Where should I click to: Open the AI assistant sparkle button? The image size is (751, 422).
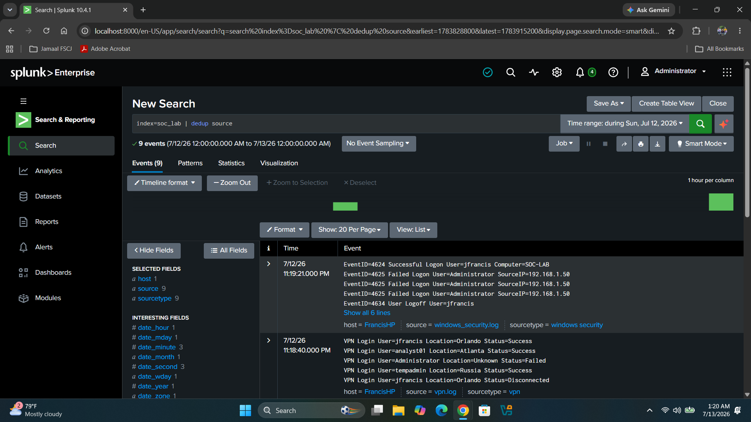pyautogui.click(x=724, y=123)
